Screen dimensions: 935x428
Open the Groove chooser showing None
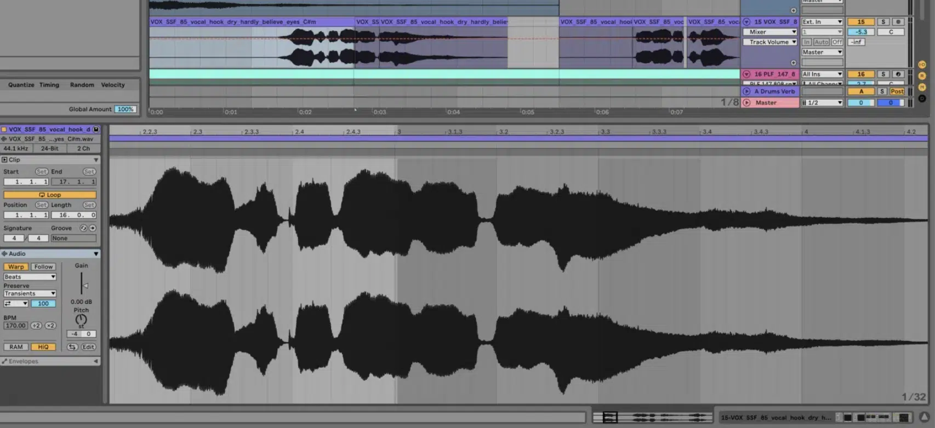coord(73,239)
